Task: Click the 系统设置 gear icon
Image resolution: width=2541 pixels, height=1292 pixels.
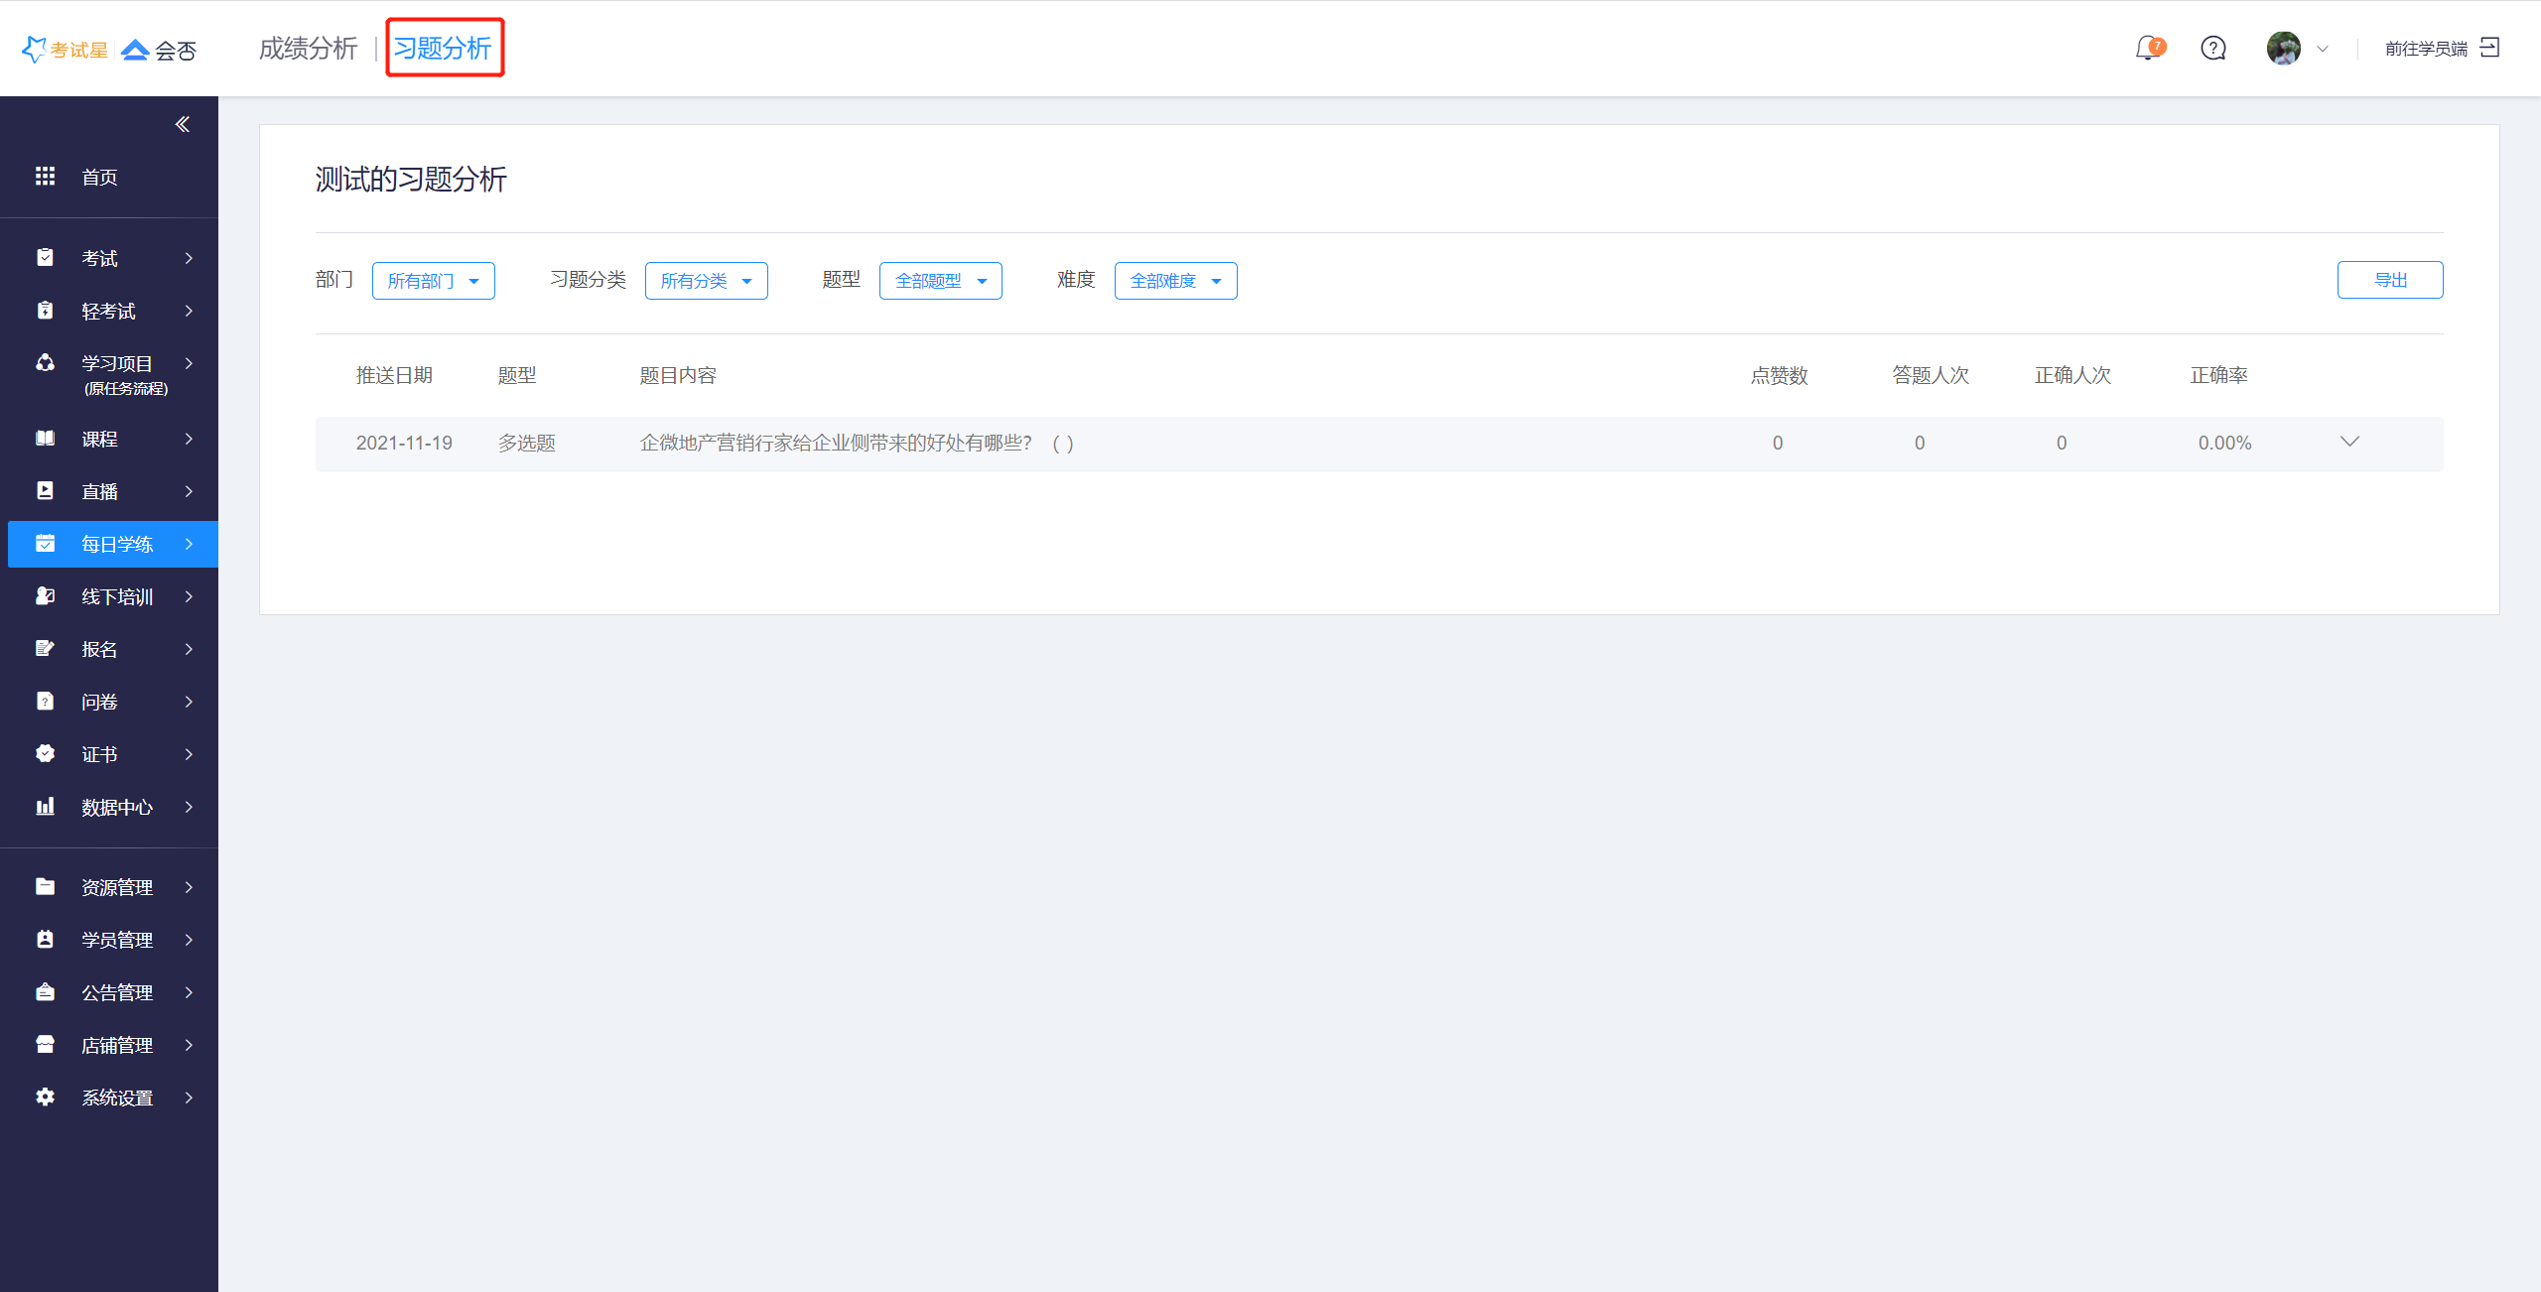Action: (45, 1097)
